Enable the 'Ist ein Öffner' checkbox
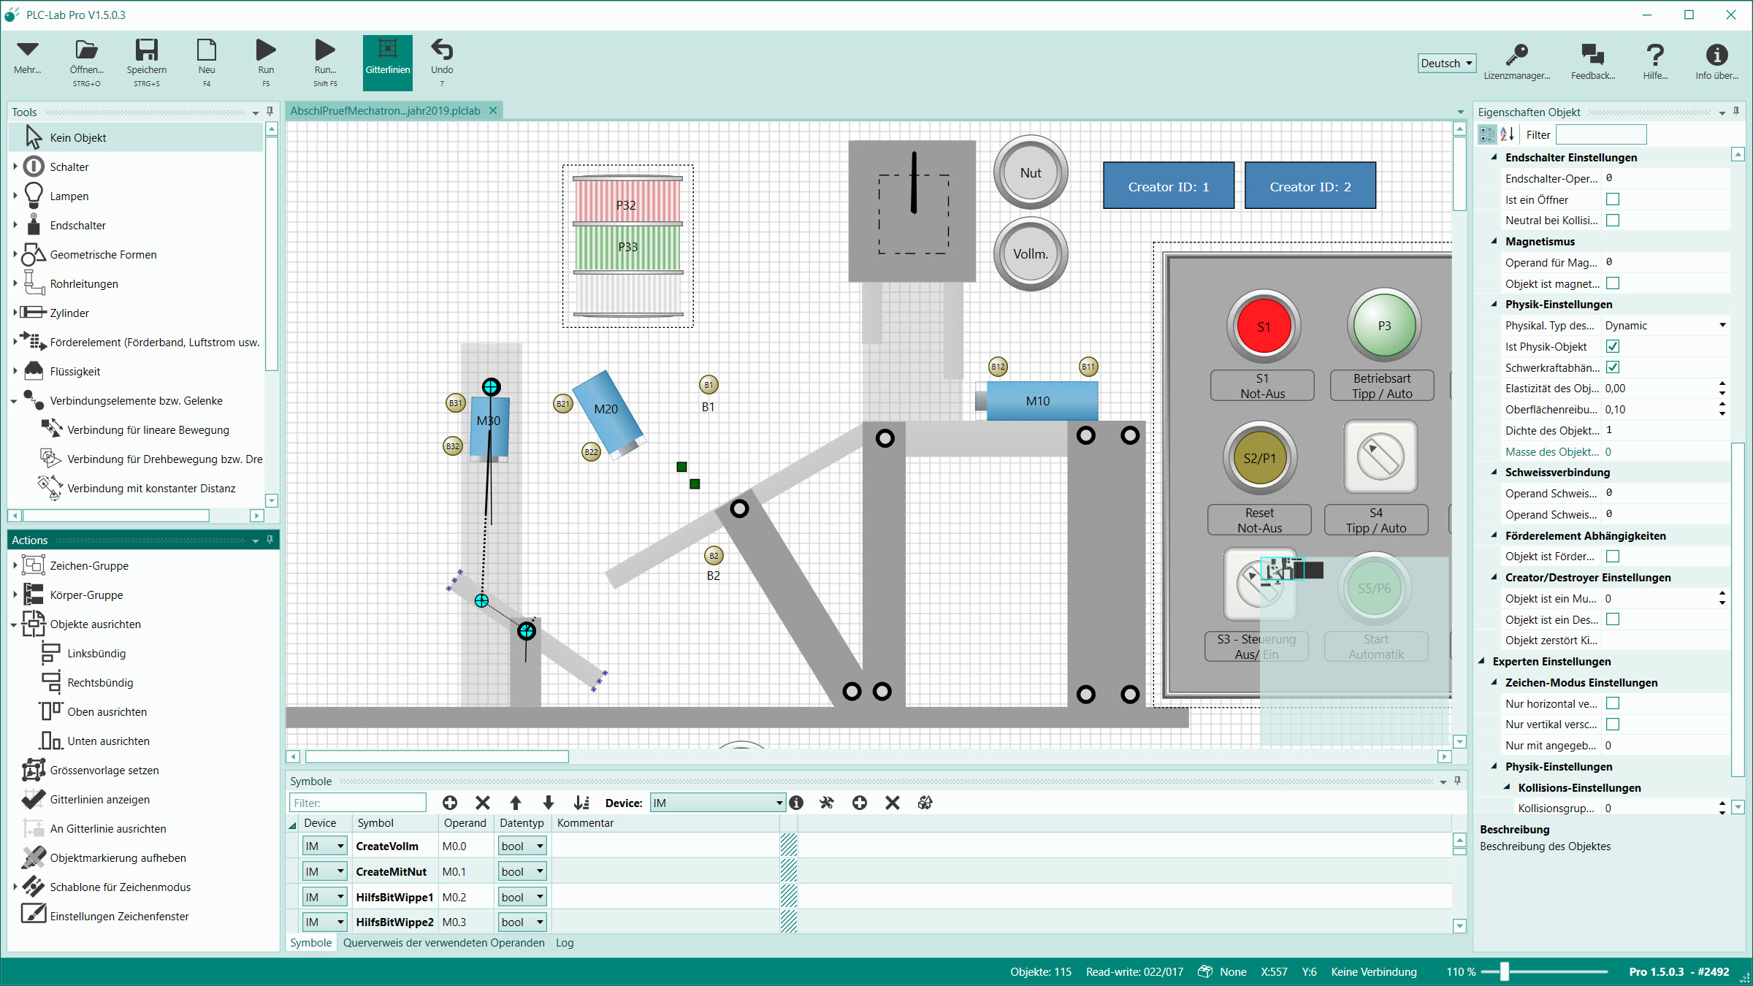The image size is (1753, 986). (x=1613, y=199)
